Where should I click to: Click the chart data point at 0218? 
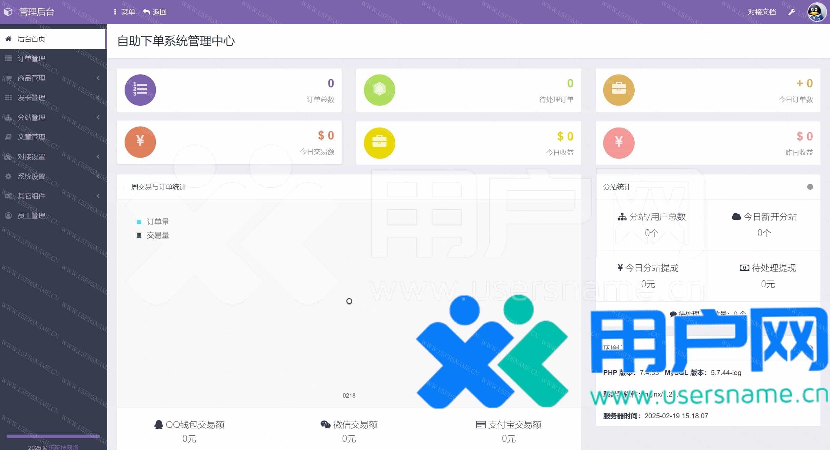point(349,301)
